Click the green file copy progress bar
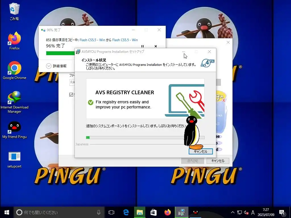 click(60, 53)
